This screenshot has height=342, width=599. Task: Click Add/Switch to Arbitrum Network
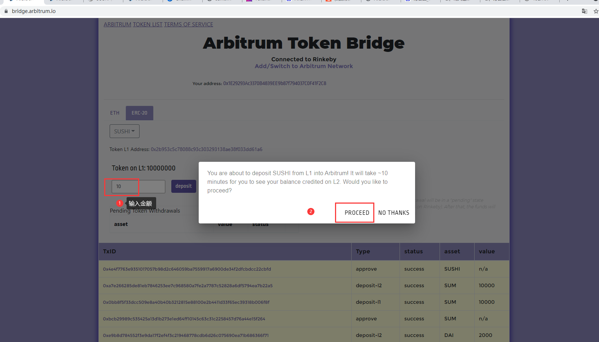coord(304,66)
